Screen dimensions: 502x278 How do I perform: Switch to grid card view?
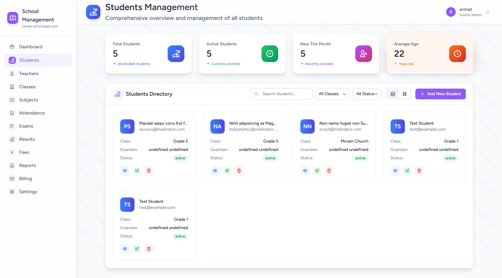click(405, 94)
